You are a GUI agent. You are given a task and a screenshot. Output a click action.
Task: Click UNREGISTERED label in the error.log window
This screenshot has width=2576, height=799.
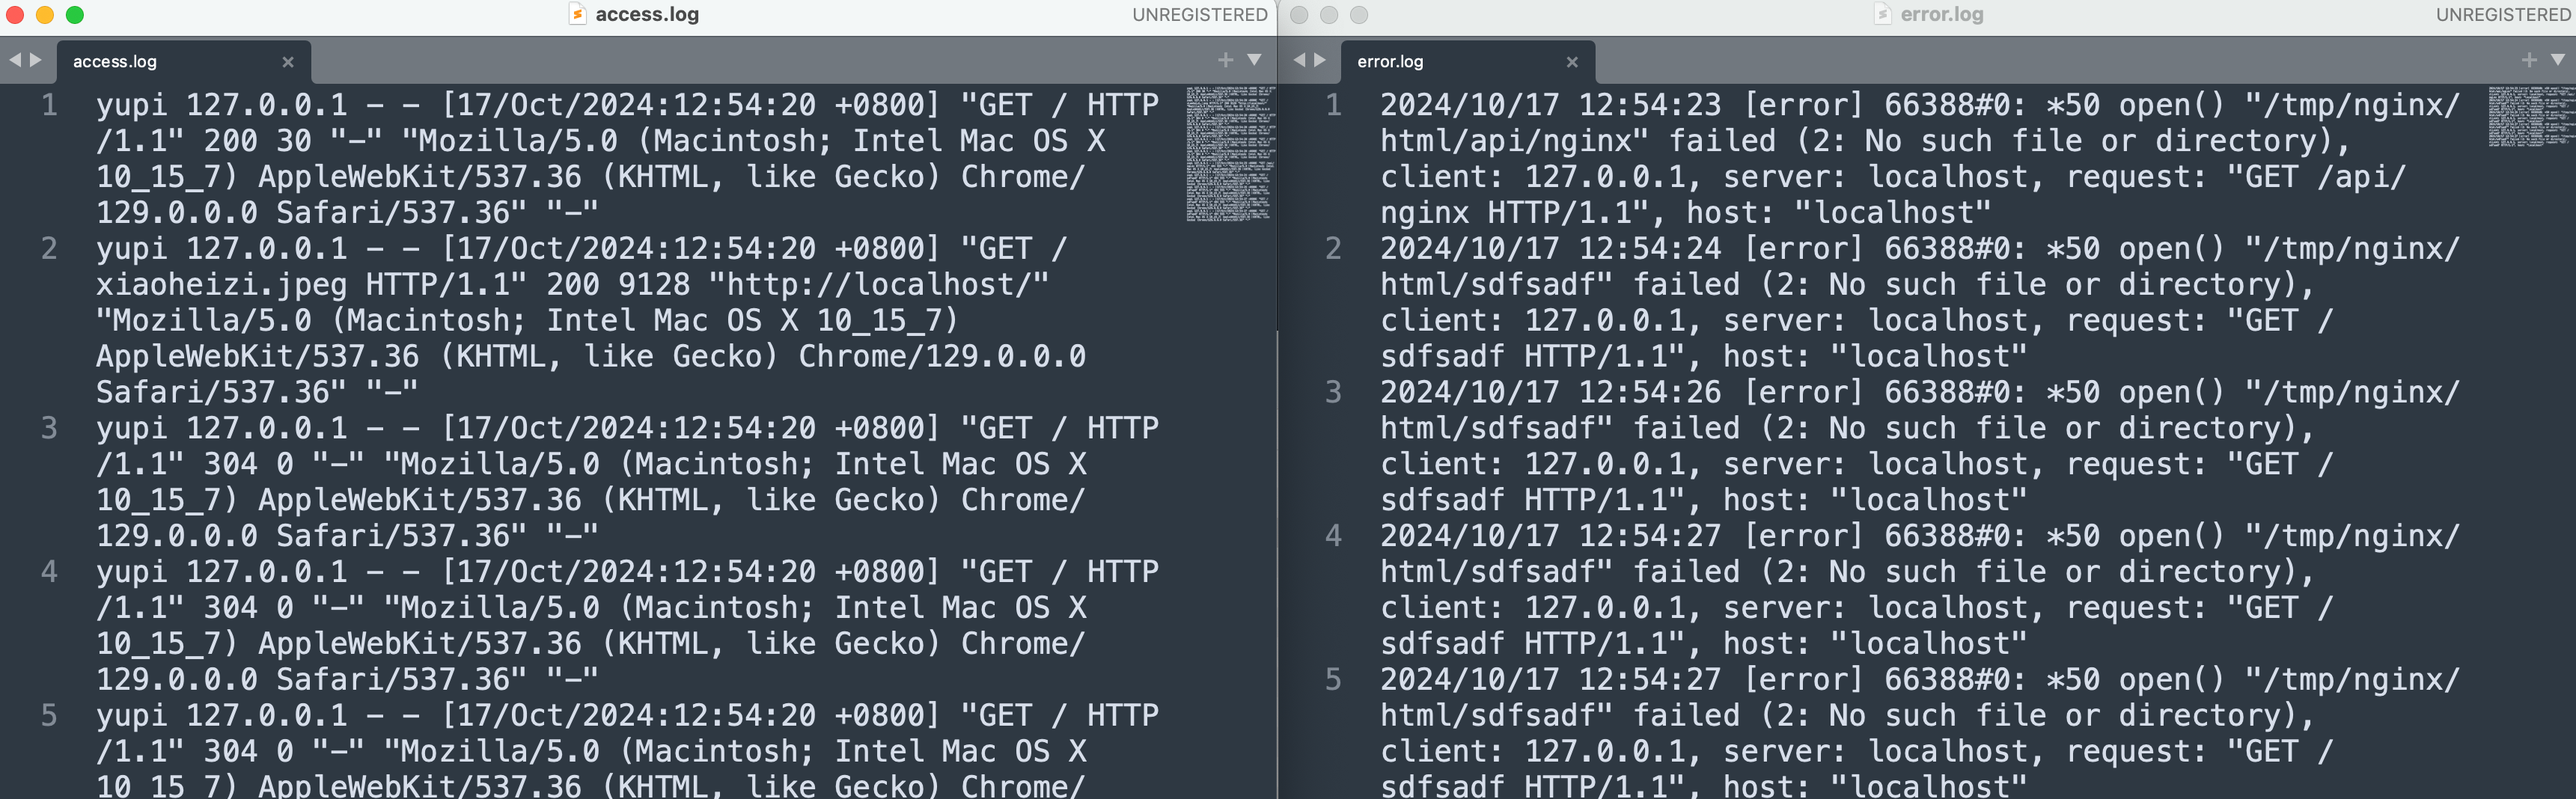point(2503,15)
